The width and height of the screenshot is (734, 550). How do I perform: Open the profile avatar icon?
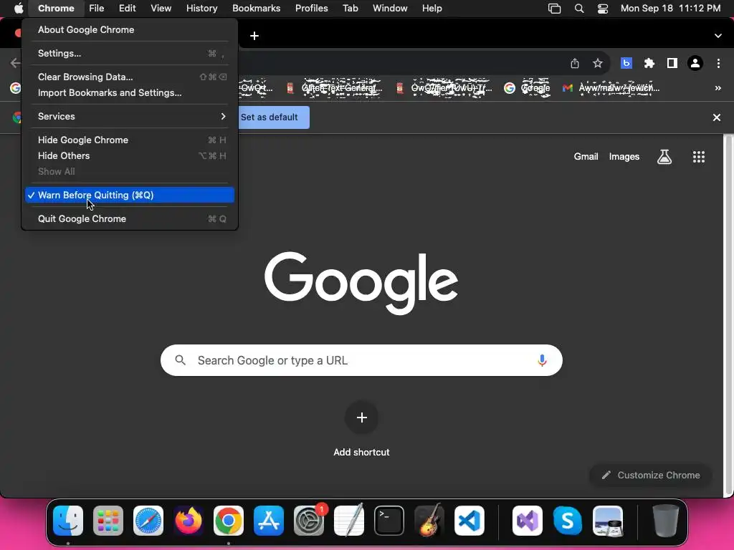pyautogui.click(x=695, y=63)
